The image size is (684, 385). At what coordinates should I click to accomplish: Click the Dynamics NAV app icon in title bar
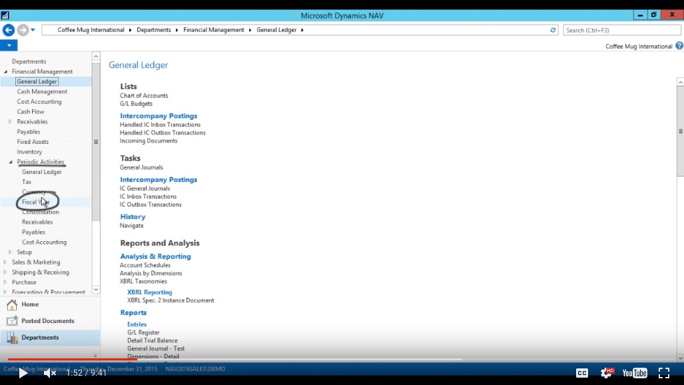click(5, 15)
